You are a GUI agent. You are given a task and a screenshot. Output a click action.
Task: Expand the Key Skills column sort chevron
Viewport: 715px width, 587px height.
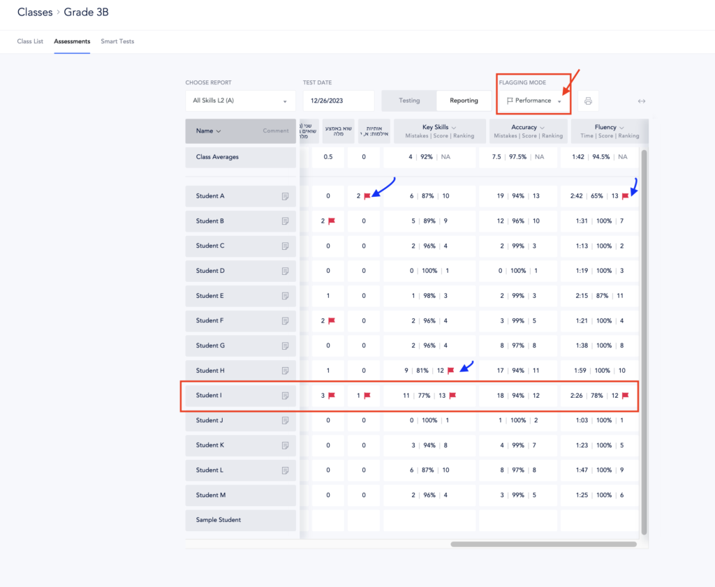(x=454, y=128)
